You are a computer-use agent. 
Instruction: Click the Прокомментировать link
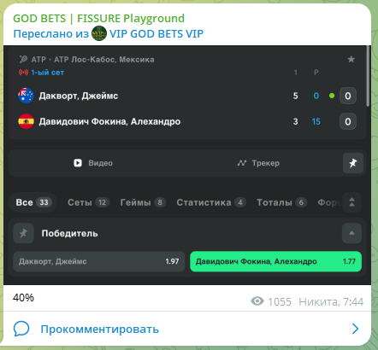pyautogui.click(x=100, y=329)
